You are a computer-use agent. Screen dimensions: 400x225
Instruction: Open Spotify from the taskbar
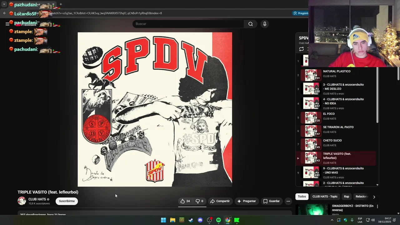click(x=218, y=220)
